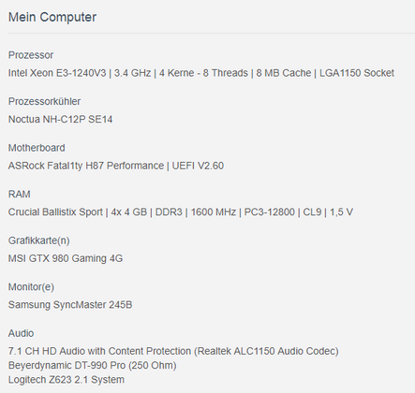
Task: Click the ASRock Fatal1ty H87 Performance text
Action: click(86, 166)
